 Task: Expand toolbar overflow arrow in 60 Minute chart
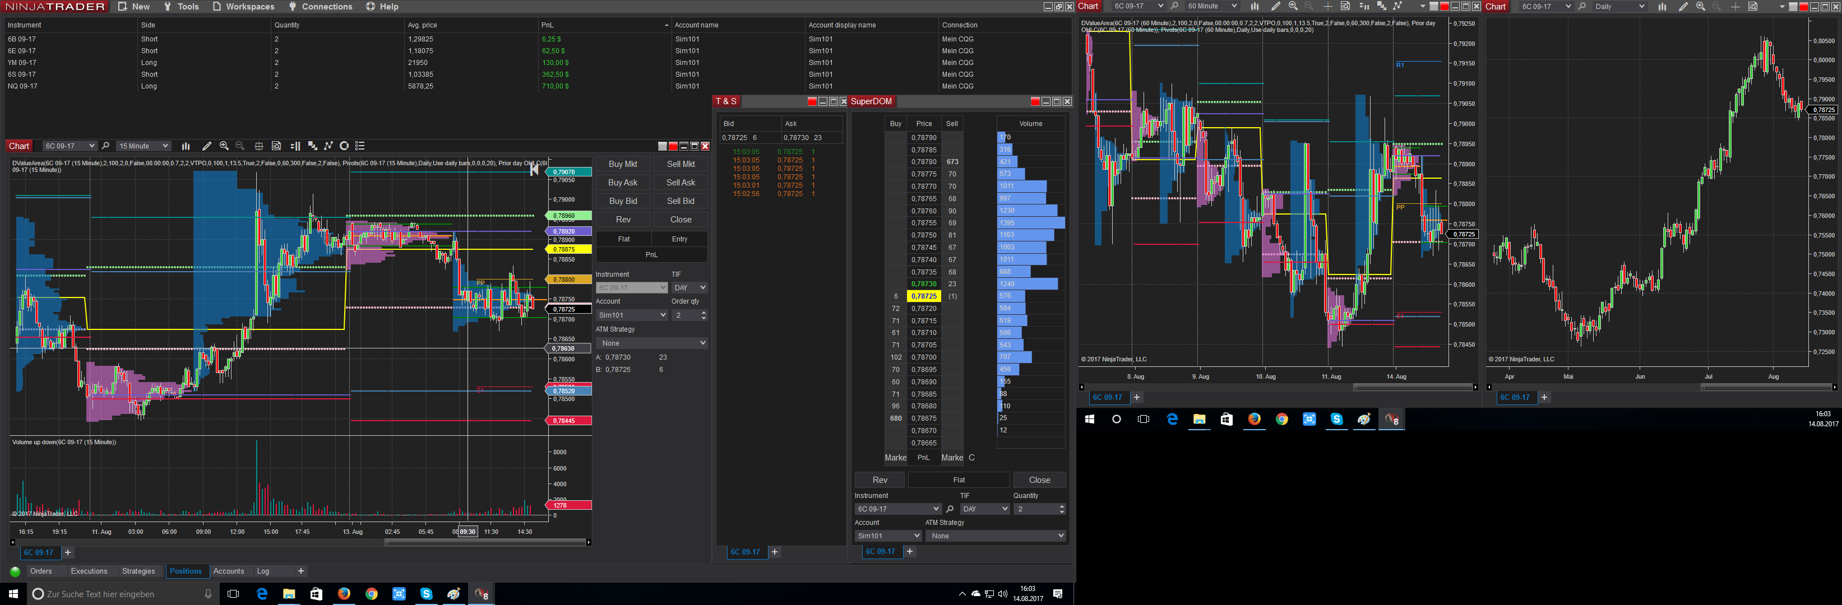coord(1422,7)
